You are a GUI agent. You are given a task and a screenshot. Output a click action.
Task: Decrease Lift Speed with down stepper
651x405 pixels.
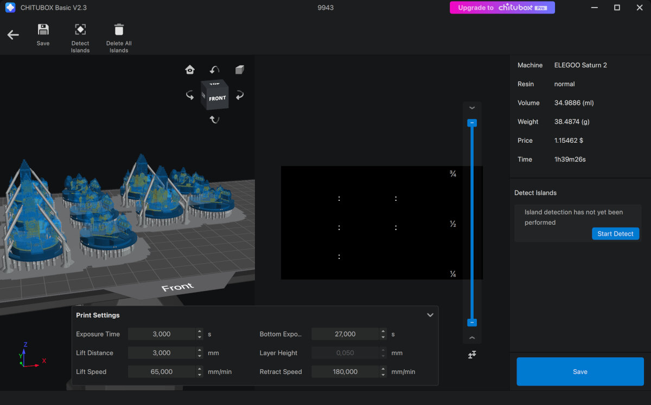click(200, 375)
